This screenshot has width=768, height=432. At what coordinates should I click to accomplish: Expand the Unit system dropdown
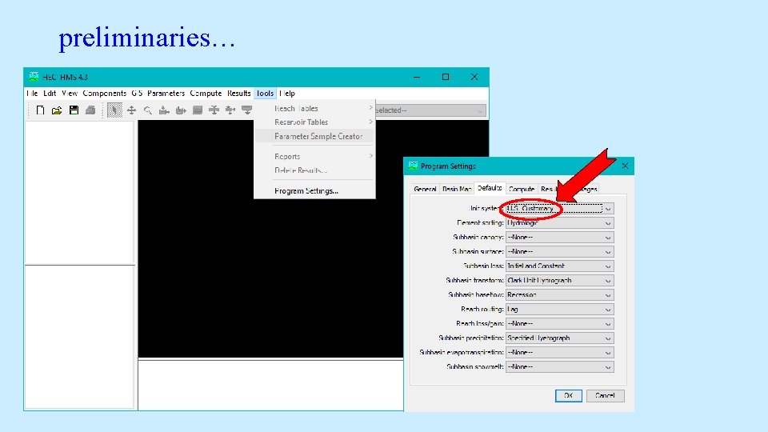(559, 209)
